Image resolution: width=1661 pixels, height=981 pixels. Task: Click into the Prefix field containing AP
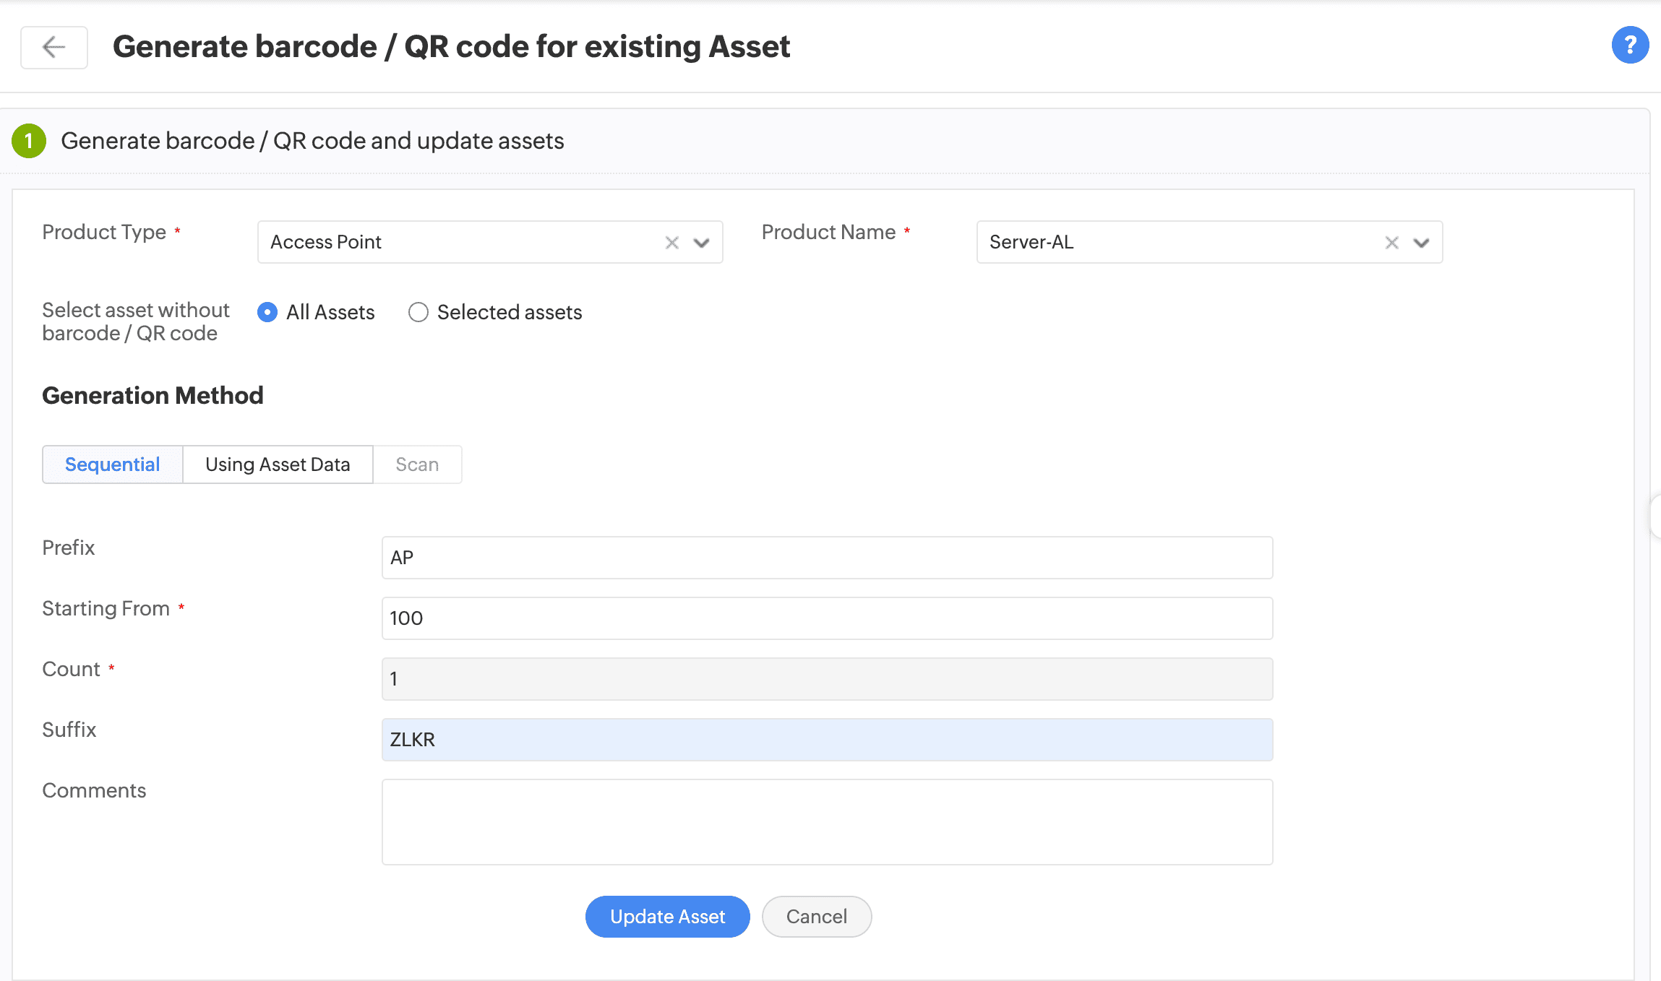(x=827, y=558)
